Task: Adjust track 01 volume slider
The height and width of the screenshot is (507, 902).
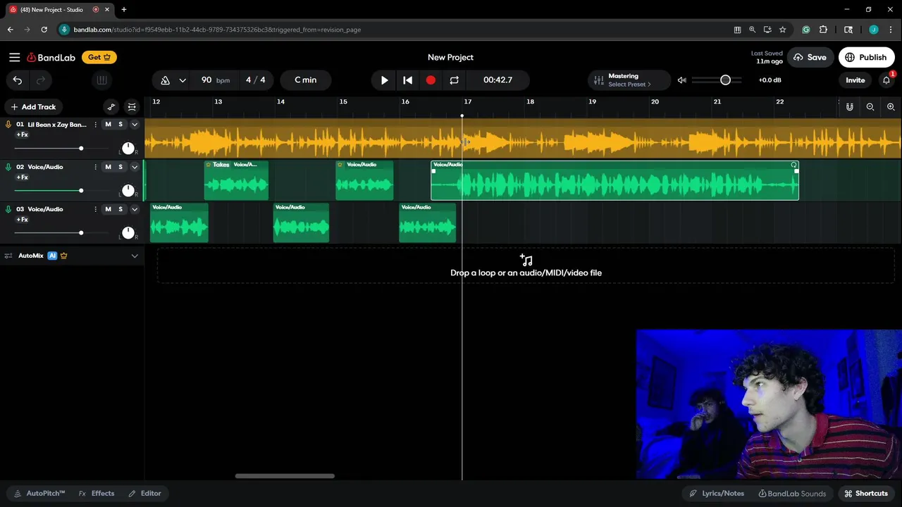Action: 81,149
